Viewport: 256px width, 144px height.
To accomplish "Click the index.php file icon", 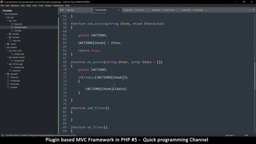I will click(x=8, y=84).
